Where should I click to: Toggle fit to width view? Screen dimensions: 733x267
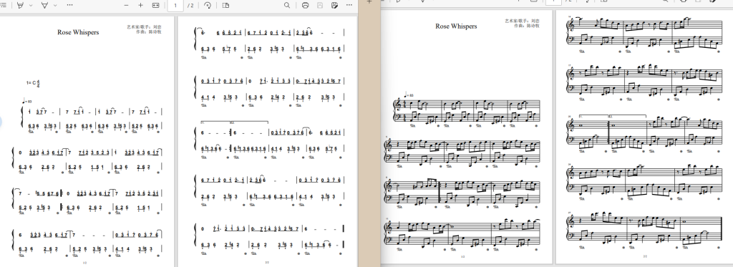click(155, 5)
